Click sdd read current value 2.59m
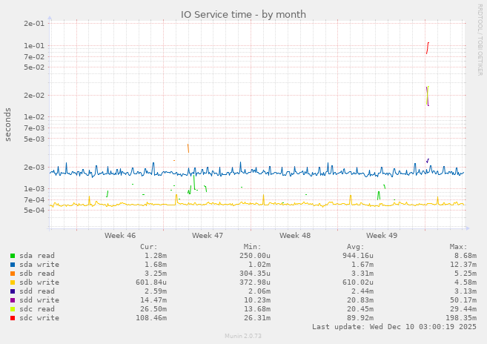This screenshot has width=487, height=344. pyautogui.click(x=156, y=291)
